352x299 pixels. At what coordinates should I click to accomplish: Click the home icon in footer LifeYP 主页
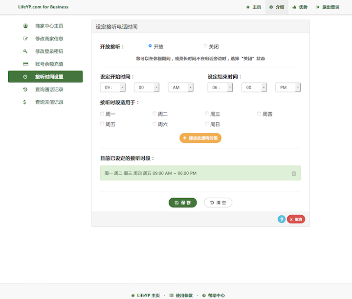coord(133,296)
